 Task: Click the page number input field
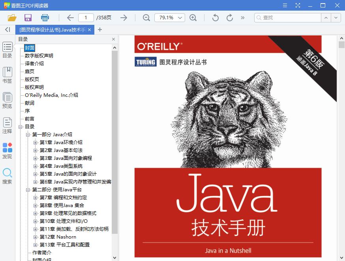pyautogui.click(x=86, y=18)
